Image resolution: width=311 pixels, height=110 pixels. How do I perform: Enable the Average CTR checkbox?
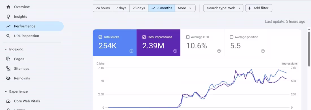pyautogui.click(x=188, y=37)
